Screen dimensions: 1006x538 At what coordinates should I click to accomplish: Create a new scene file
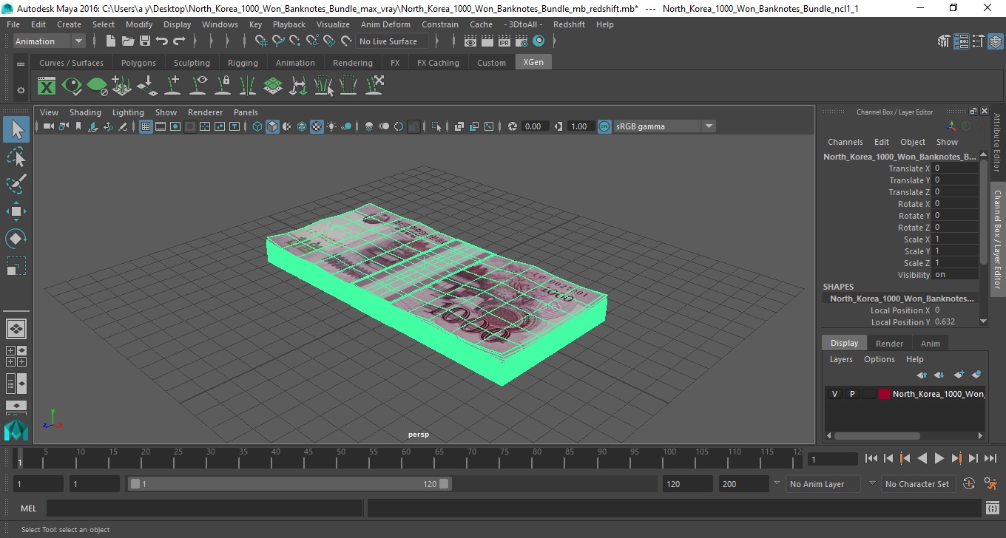pos(110,41)
